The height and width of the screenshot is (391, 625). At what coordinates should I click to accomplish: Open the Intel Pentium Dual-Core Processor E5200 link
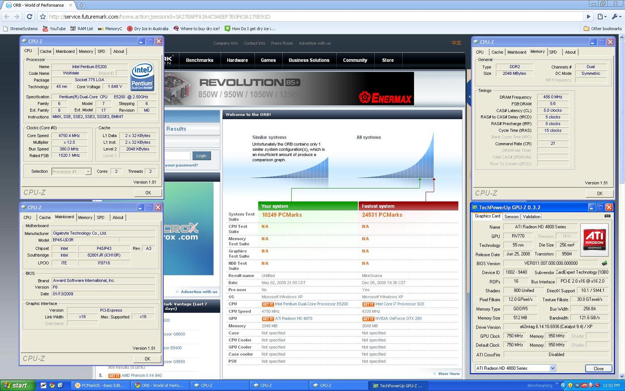pos(311,304)
